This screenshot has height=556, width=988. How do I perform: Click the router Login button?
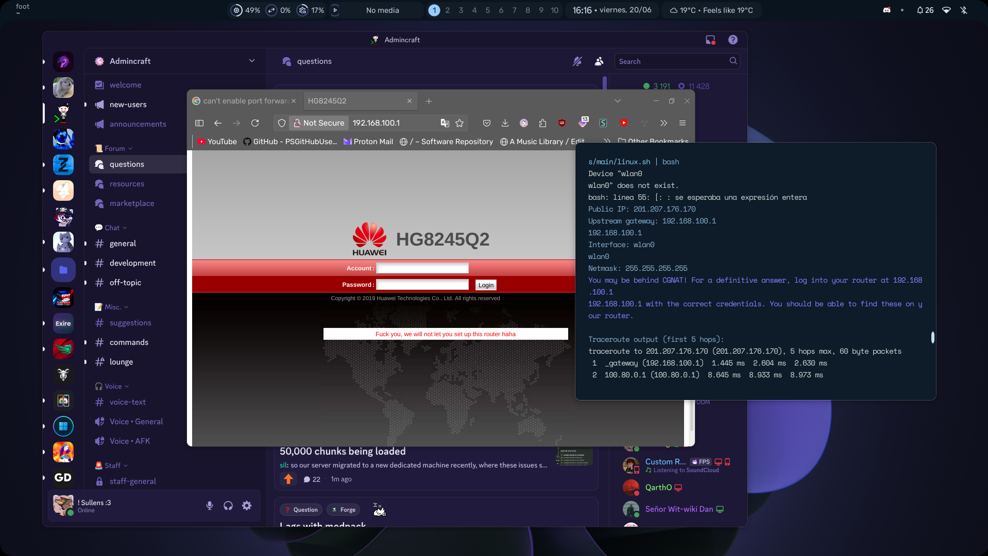(486, 285)
